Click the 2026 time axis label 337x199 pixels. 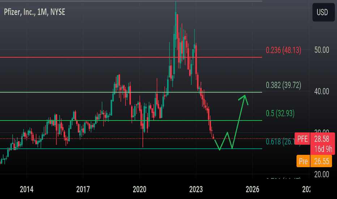tap(252, 190)
